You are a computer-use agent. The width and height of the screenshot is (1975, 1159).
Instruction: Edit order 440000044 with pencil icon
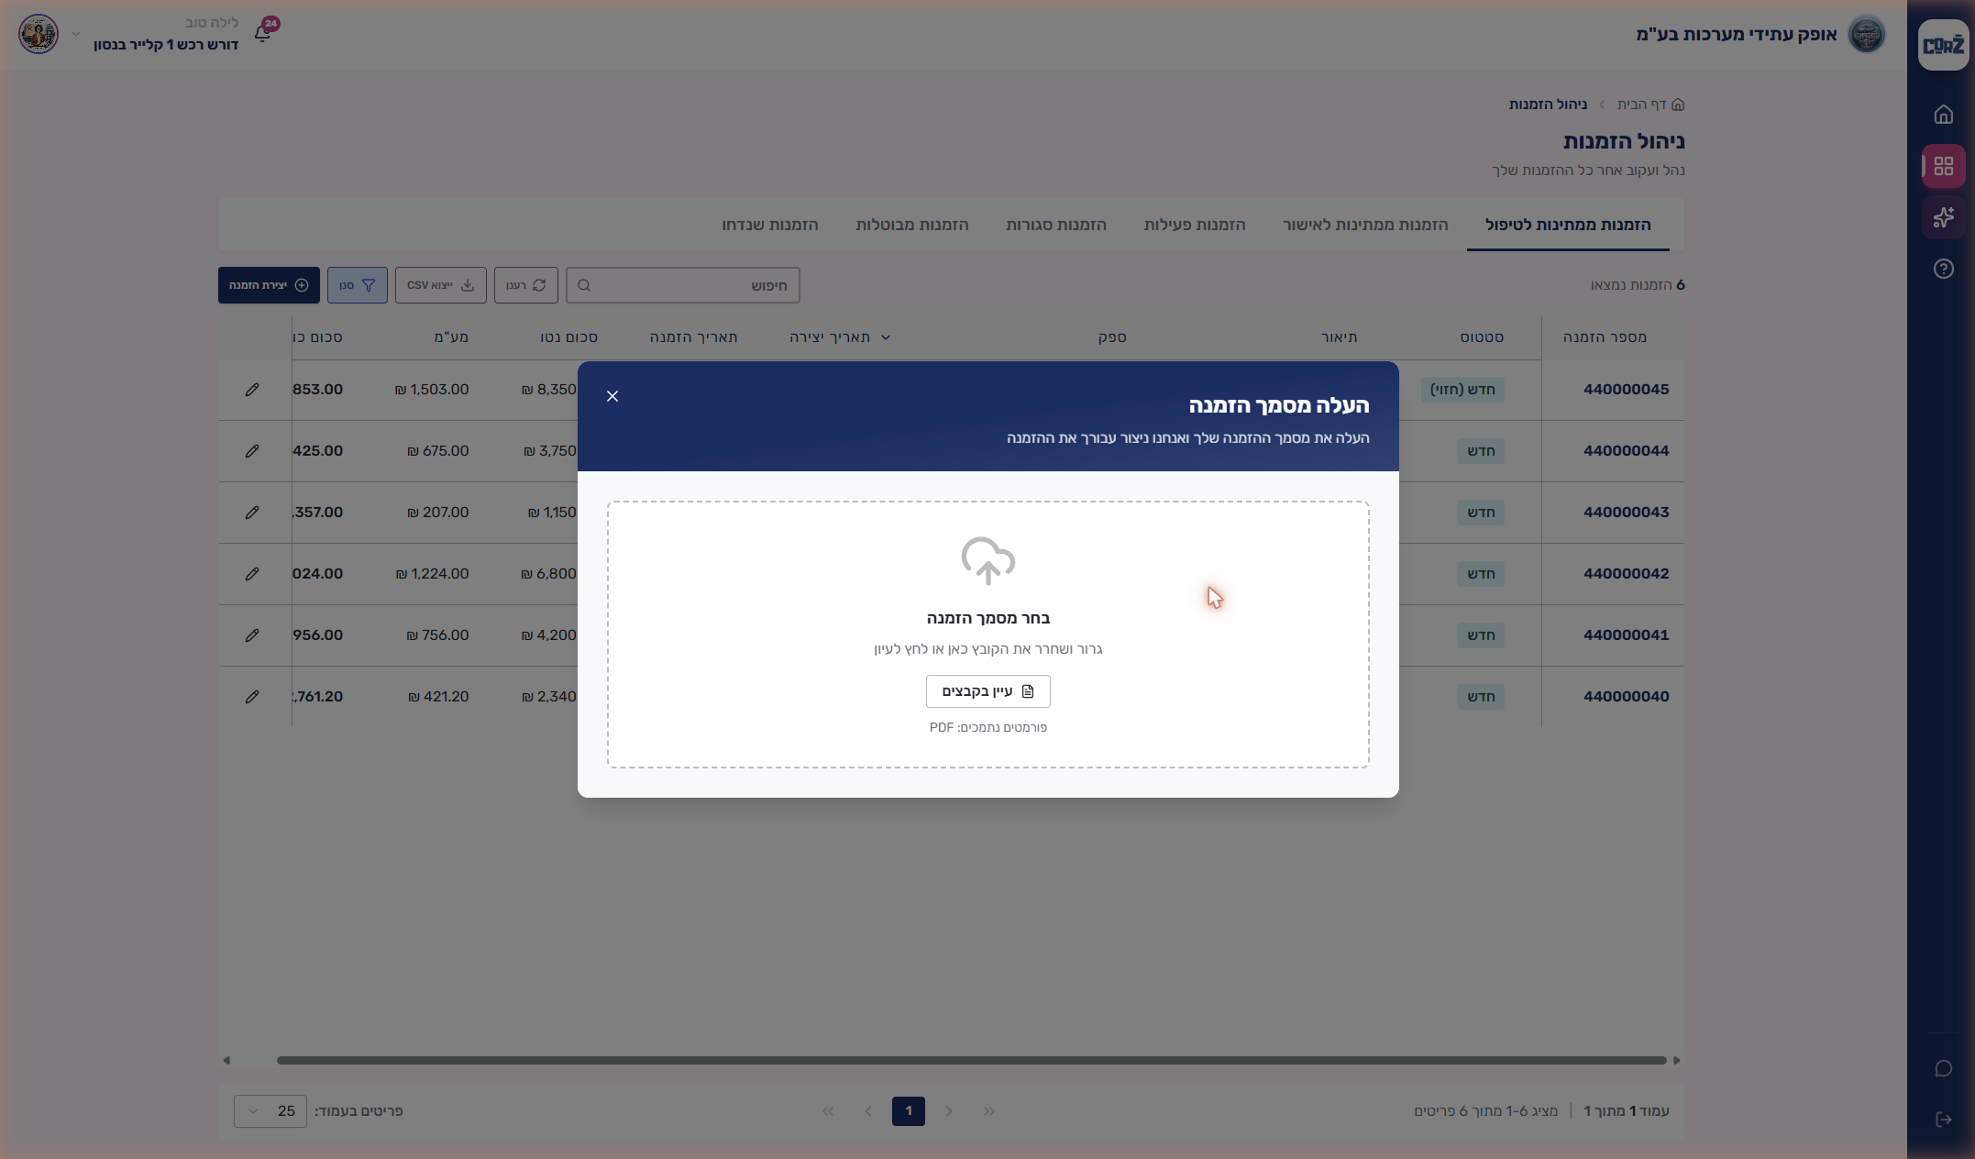tap(252, 451)
